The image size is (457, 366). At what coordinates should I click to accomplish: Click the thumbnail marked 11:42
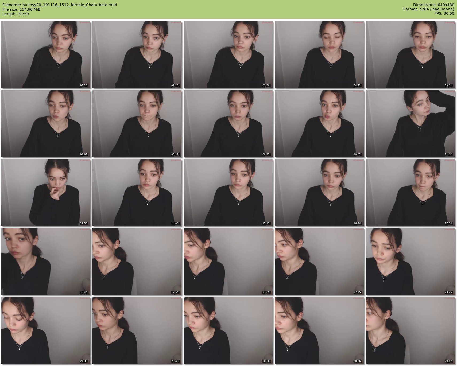[x=410, y=124]
